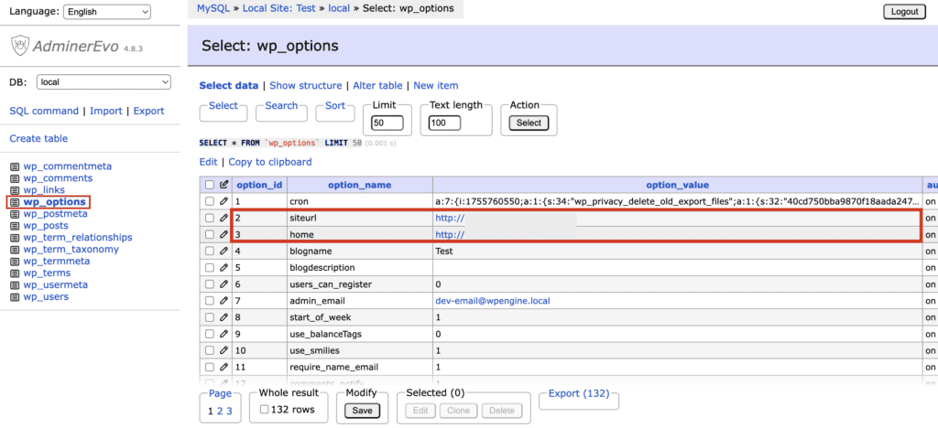Check the home row checkbox
This screenshot has height=428, width=938.
coord(210,235)
